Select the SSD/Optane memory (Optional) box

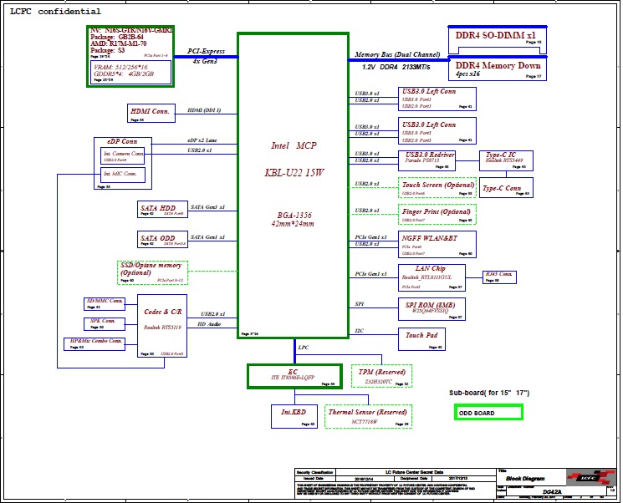[152, 272]
